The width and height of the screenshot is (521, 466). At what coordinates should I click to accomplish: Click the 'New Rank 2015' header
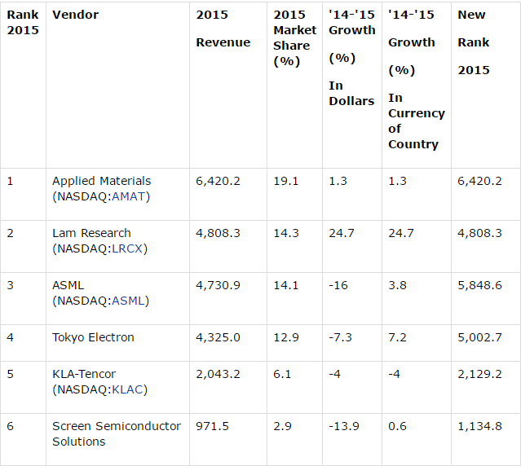(474, 42)
